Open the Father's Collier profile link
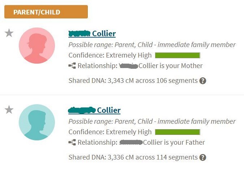This screenshot has width=244, height=174. pos(94,110)
